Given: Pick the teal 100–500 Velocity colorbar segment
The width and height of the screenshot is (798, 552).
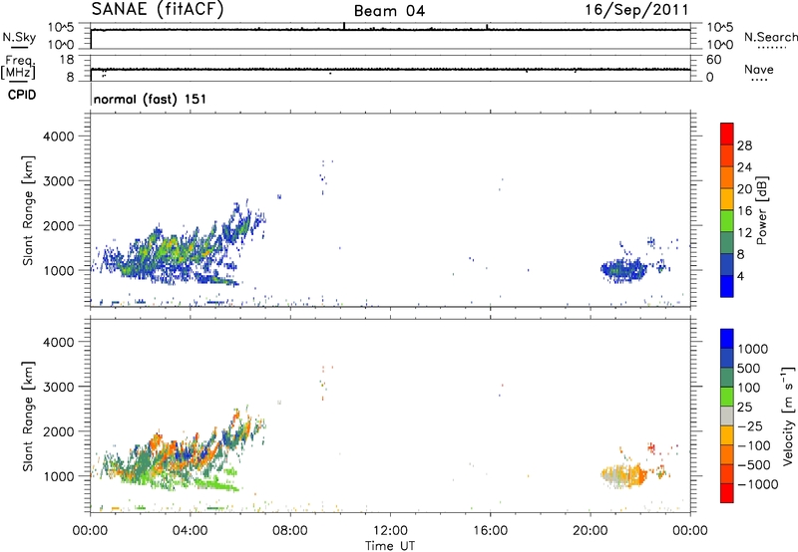Looking at the screenshot, I should (727, 378).
